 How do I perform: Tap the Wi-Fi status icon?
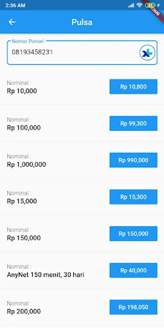click(139, 5)
